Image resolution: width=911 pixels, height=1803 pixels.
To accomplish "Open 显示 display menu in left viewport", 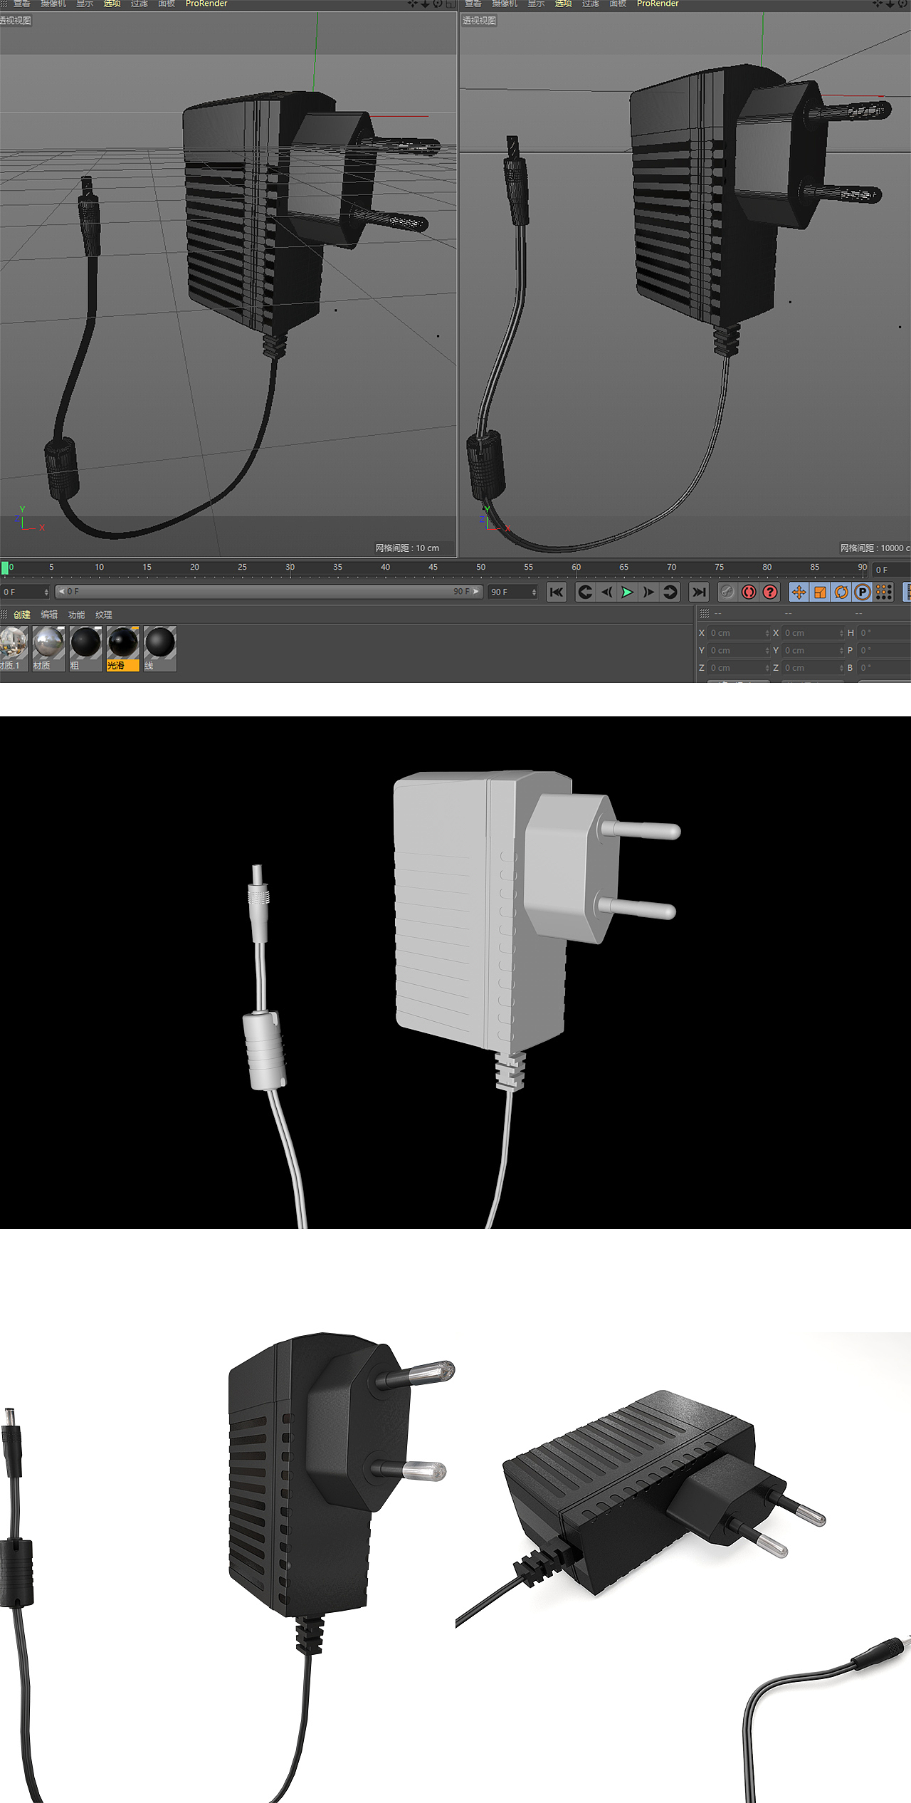I will (85, 4).
